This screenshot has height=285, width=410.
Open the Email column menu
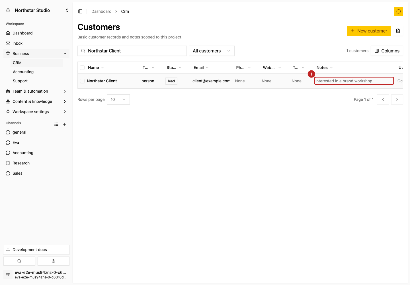201,68
